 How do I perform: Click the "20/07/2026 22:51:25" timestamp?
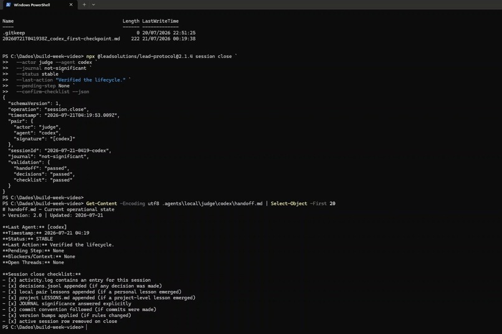pos(169,33)
